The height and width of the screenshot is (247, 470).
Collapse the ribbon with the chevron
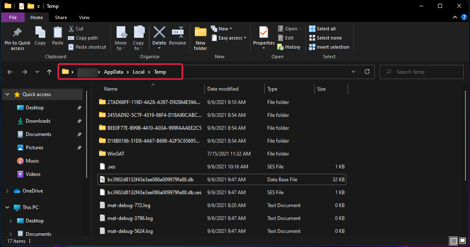tap(455, 17)
